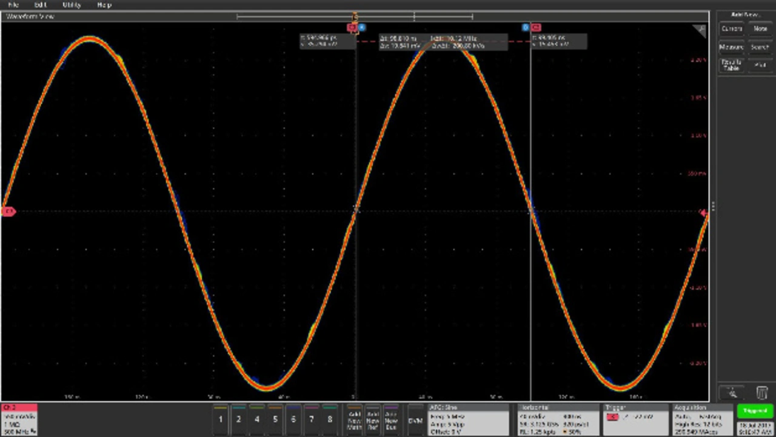Screen dimensions: 776x437
Task: Open the Horizontal settings badge
Action: point(558,419)
